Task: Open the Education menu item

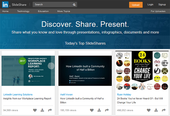Action: click(43, 11)
